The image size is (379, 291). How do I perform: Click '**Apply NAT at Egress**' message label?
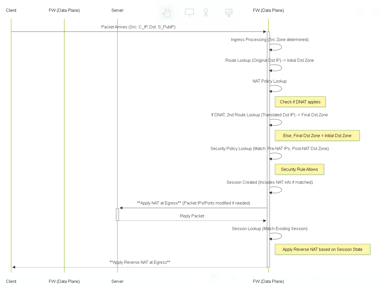tap(193, 203)
